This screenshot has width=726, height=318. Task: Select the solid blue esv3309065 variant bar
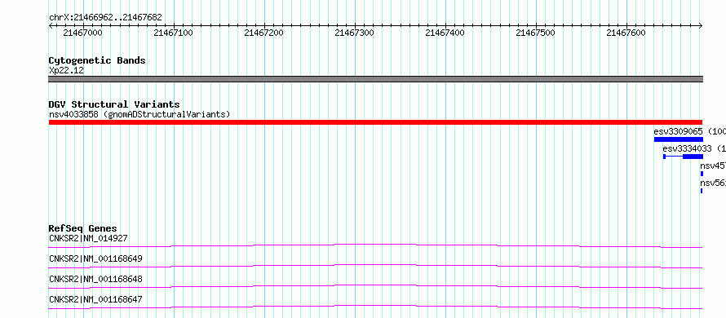click(x=679, y=139)
